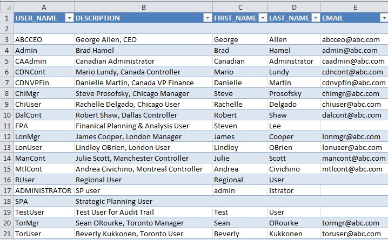Open the USER_NAME filter dropdown
The width and height of the screenshot is (388, 240).
[x=69, y=18]
